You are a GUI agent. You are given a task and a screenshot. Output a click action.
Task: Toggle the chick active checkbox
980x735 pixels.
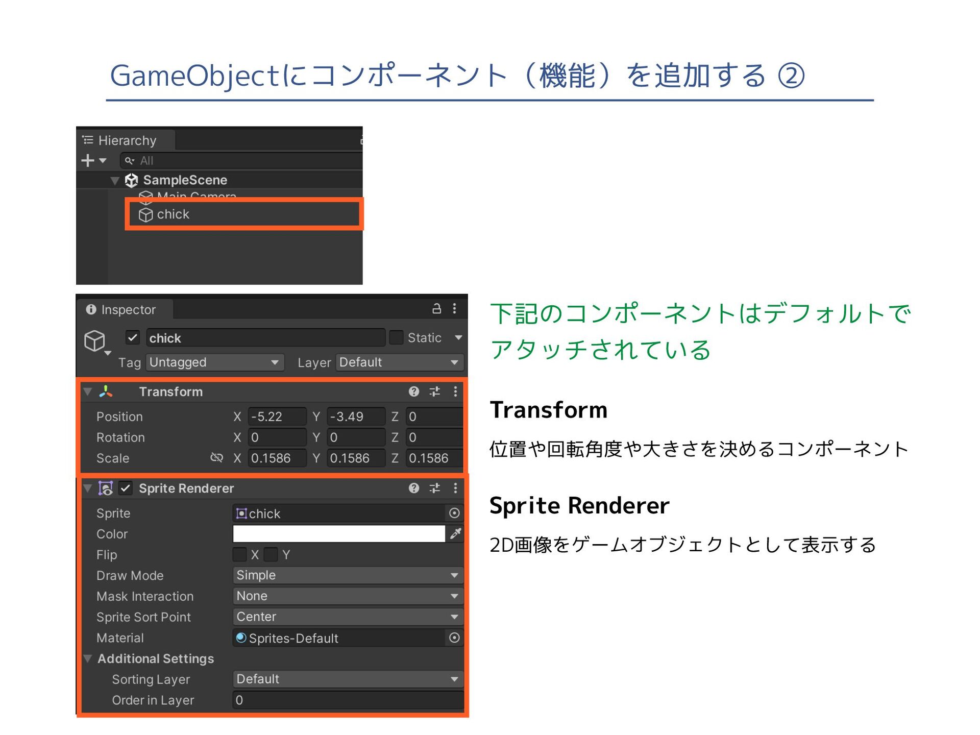pyautogui.click(x=132, y=338)
